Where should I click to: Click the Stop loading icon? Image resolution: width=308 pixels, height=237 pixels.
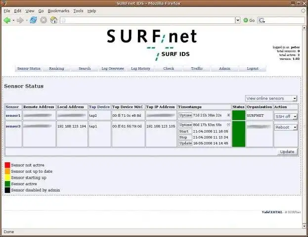click(44, 20)
